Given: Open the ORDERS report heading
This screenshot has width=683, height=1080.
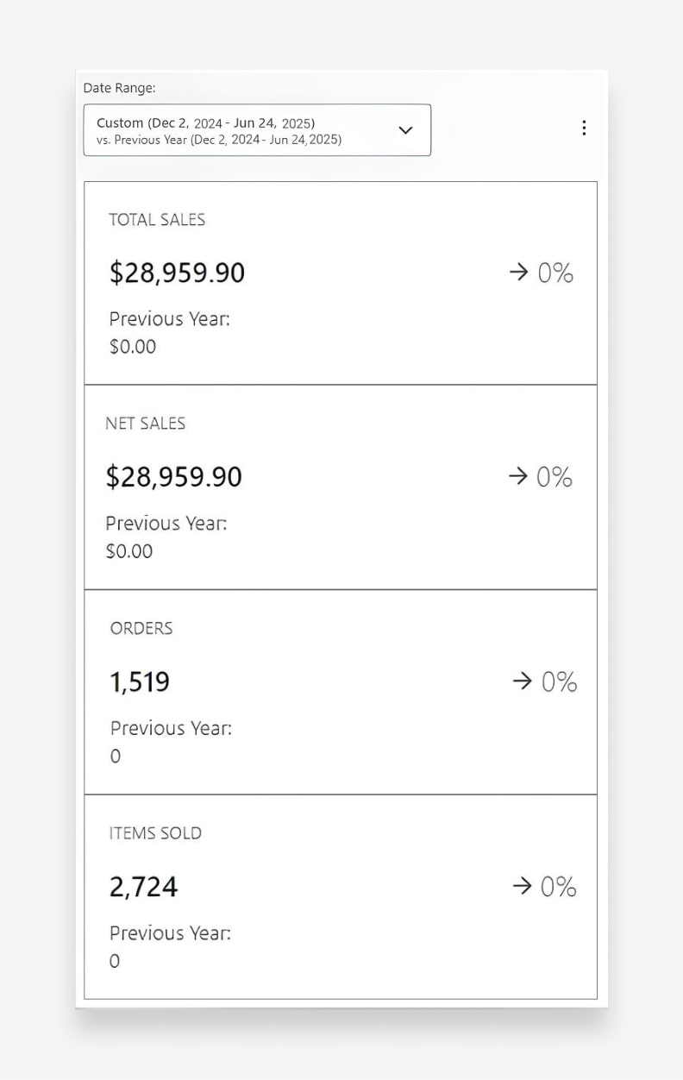Looking at the screenshot, I should pos(141,629).
